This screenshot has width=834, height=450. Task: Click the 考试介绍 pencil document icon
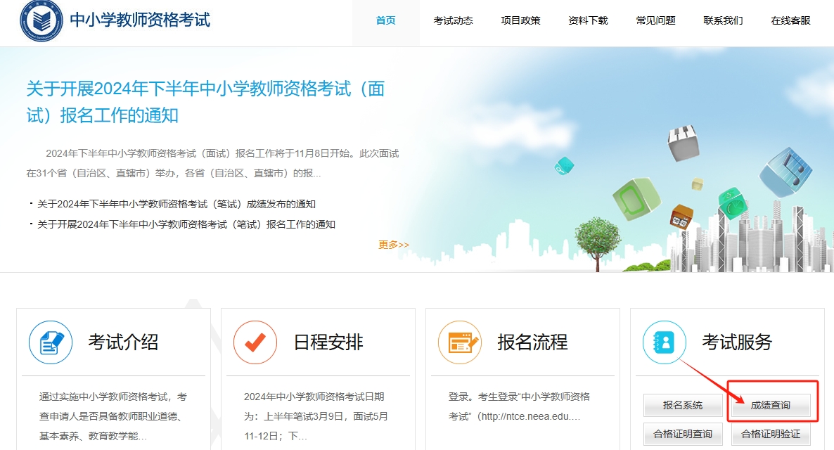pos(51,342)
